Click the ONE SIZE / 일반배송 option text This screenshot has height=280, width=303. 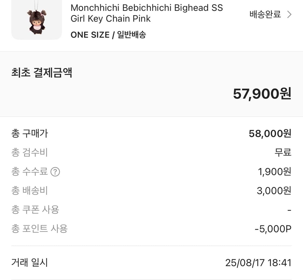(108, 35)
